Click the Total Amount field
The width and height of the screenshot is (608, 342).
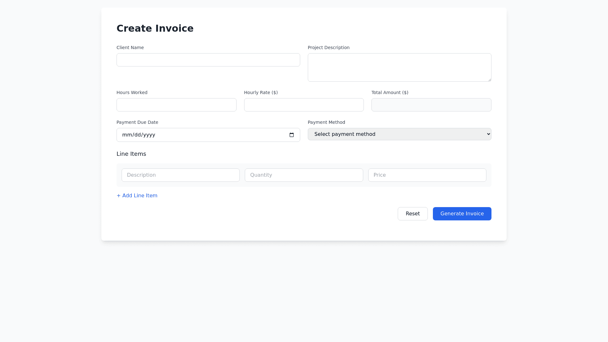coord(431,104)
